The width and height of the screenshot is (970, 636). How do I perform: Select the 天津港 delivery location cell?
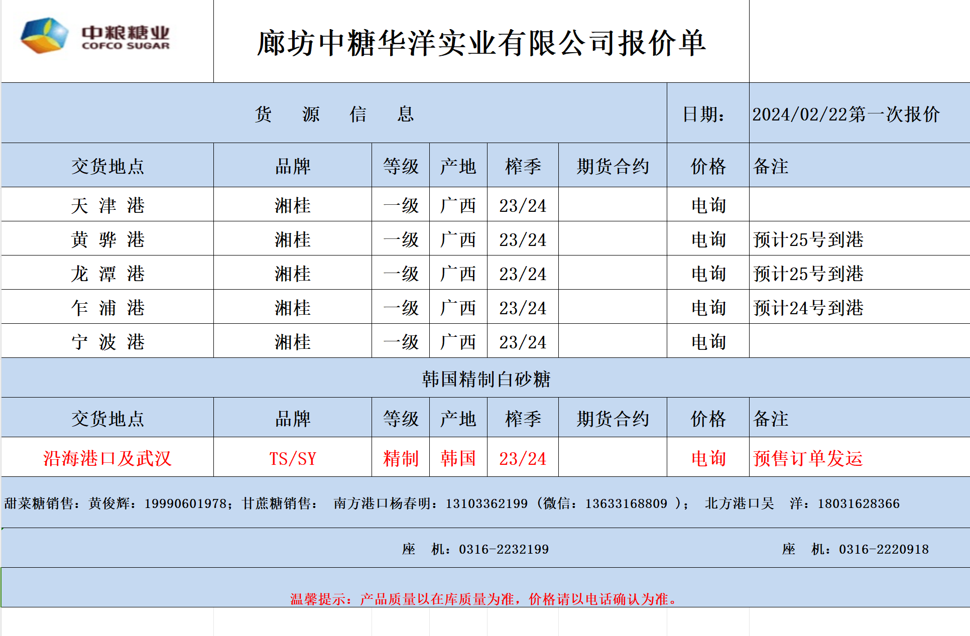click(x=107, y=205)
